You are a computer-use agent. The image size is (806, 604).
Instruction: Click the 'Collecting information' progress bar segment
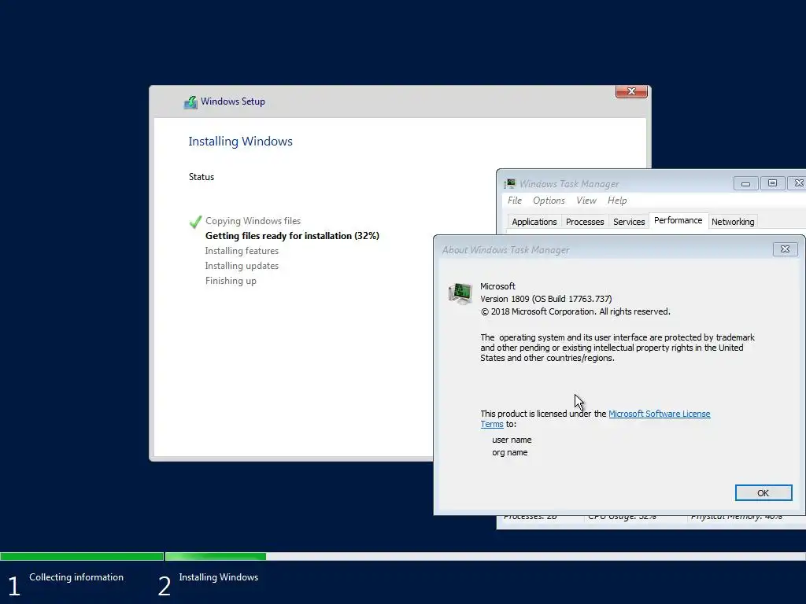click(x=82, y=556)
